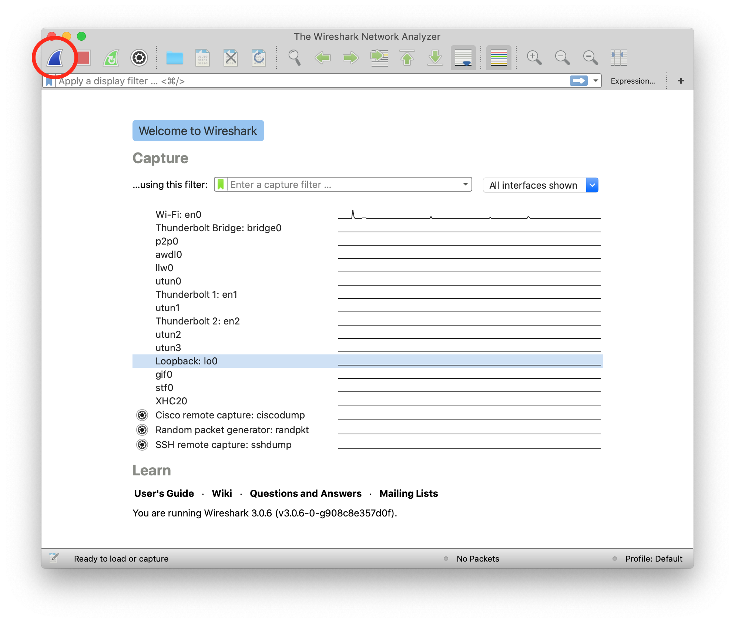Open Cisco remote capture settings gear

(142, 415)
